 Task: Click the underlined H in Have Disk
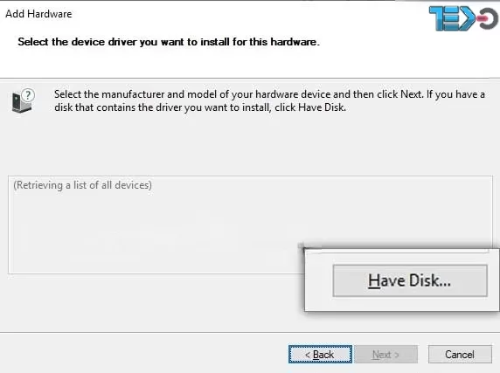(x=374, y=281)
